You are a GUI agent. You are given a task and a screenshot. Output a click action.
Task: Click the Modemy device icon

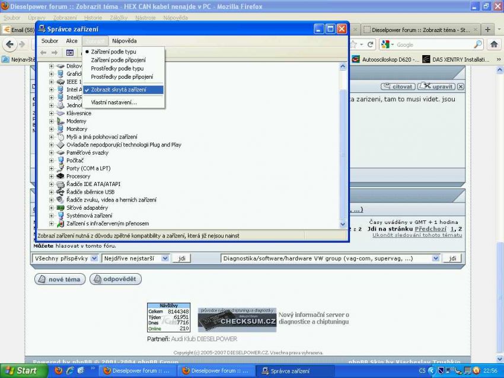pyautogui.click(x=60, y=121)
